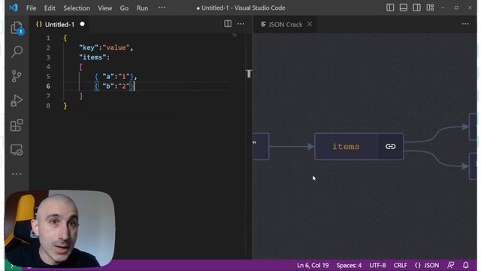Screen dimensions: 481x271
Task: Open the Source Control view
Action: tap(17, 76)
